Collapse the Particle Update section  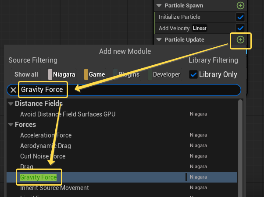click(x=159, y=40)
